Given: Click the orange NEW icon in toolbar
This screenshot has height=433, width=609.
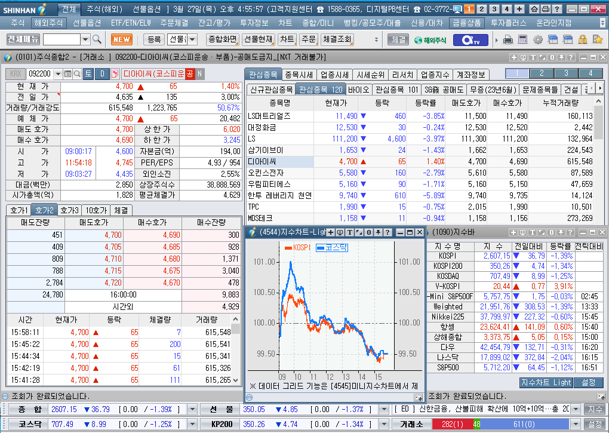Looking at the screenshot, I should [x=122, y=39].
